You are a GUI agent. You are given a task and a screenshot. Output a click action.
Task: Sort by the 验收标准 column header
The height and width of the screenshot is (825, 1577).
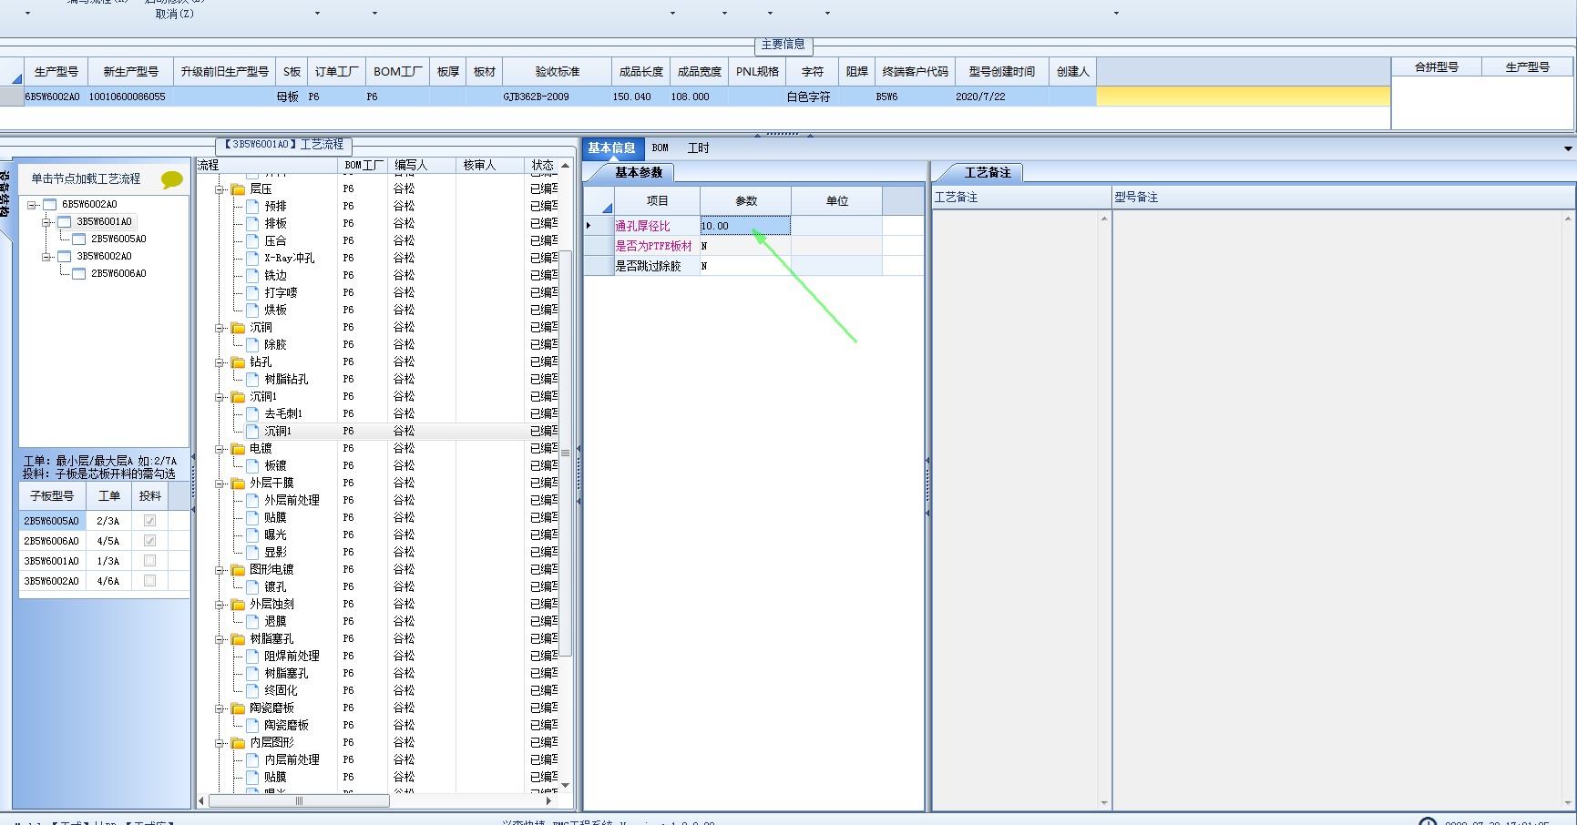click(557, 72)
